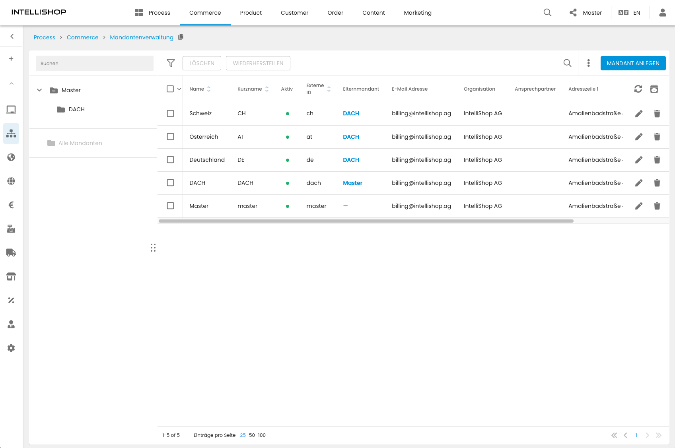Follow the Master parent link in DACH row
The width and height of the screenshot is (675, 448).
(352, 183)
